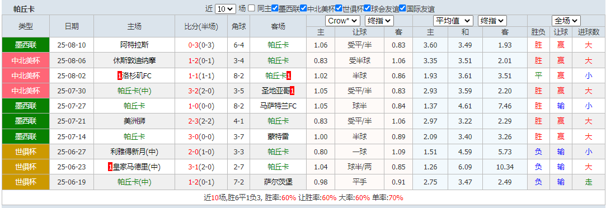Click 阿特拉斯 home team on 25-08-10

[x=134, y=45]
